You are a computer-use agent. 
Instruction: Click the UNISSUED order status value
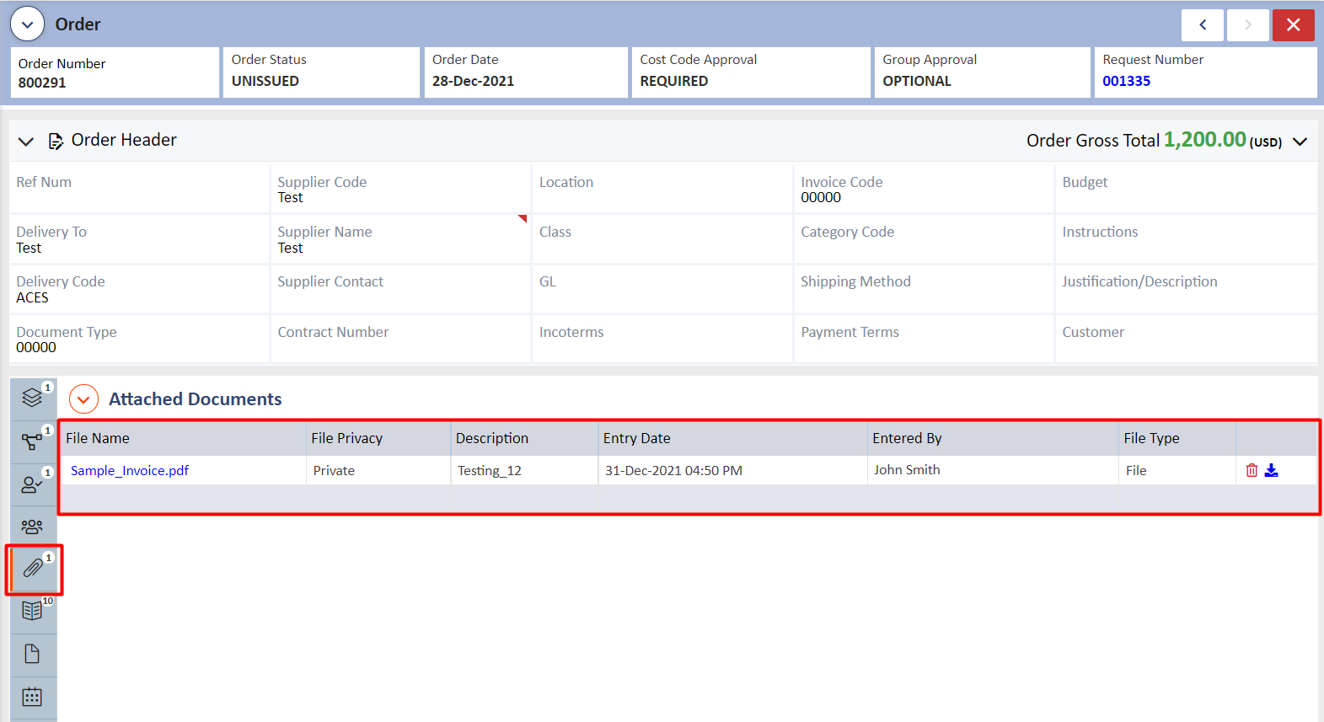[265, 81]
